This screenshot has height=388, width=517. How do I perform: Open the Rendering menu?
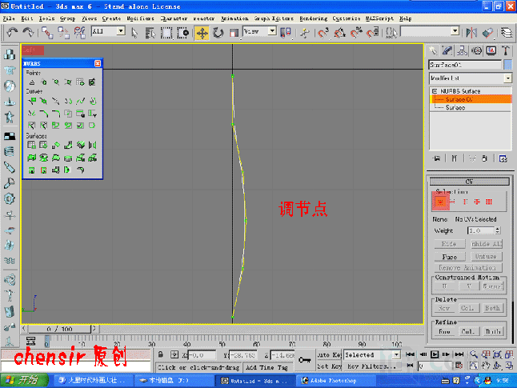click(313, 18)
